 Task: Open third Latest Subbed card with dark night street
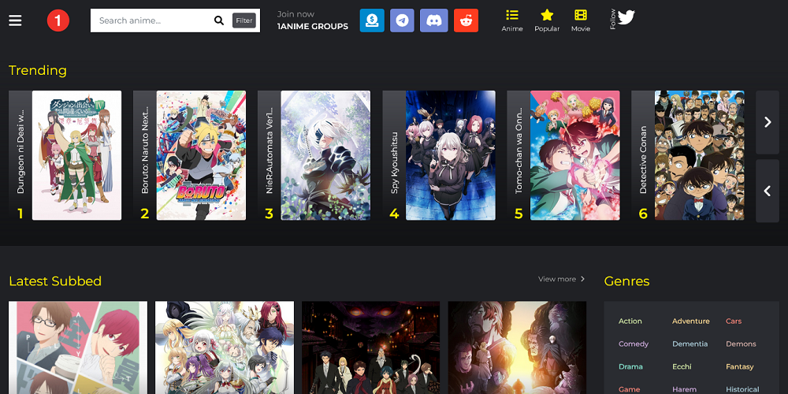371,348
